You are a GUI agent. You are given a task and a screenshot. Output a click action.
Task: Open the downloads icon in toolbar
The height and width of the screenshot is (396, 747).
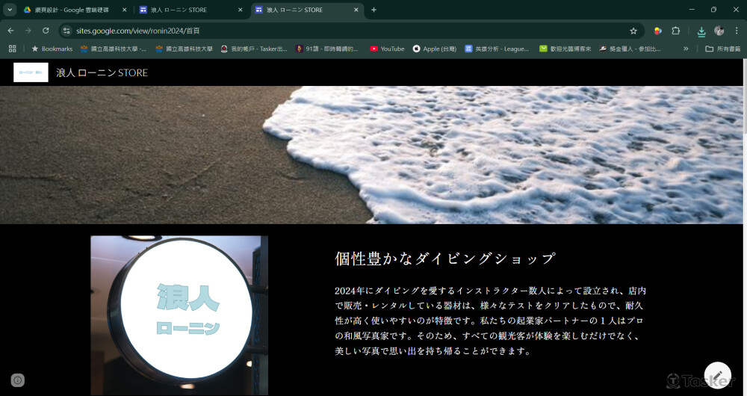701,31
